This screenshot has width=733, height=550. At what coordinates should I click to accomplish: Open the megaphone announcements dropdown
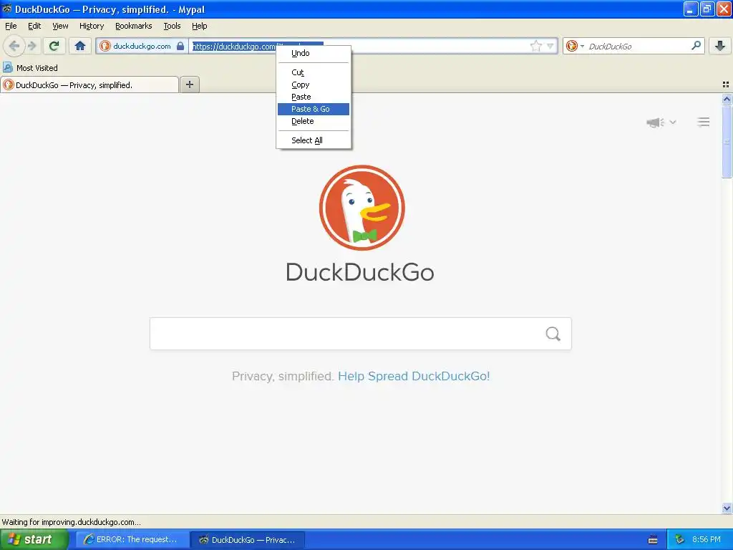click(x=661, y=122)
